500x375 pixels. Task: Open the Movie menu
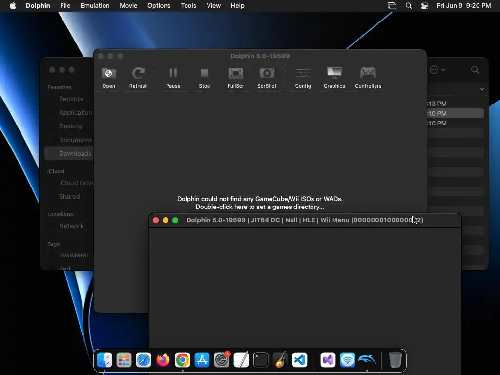click(128, 6)
